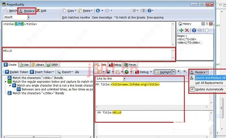Click the blue Undo arrow icon
The height and width of the screenshot is (138, 226).
pyautogui.click(x=98, y=11)
